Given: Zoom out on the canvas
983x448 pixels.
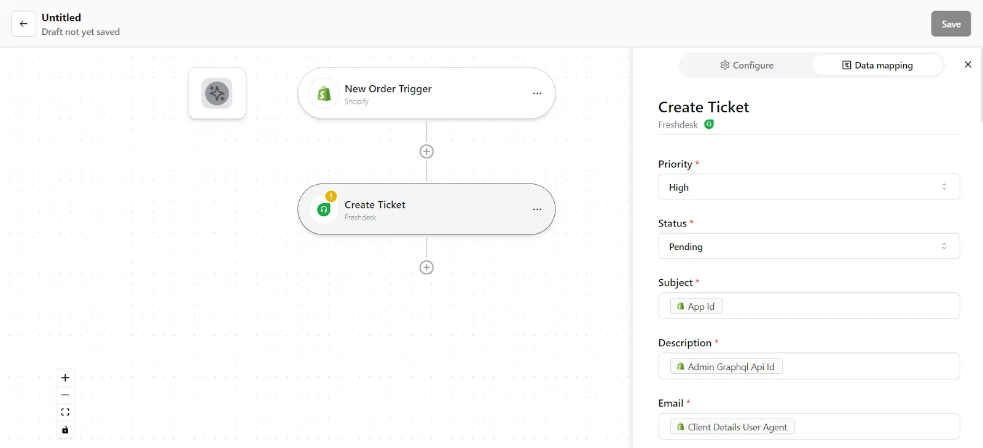Looking at the screenshot, I should (x=65, y=395).
